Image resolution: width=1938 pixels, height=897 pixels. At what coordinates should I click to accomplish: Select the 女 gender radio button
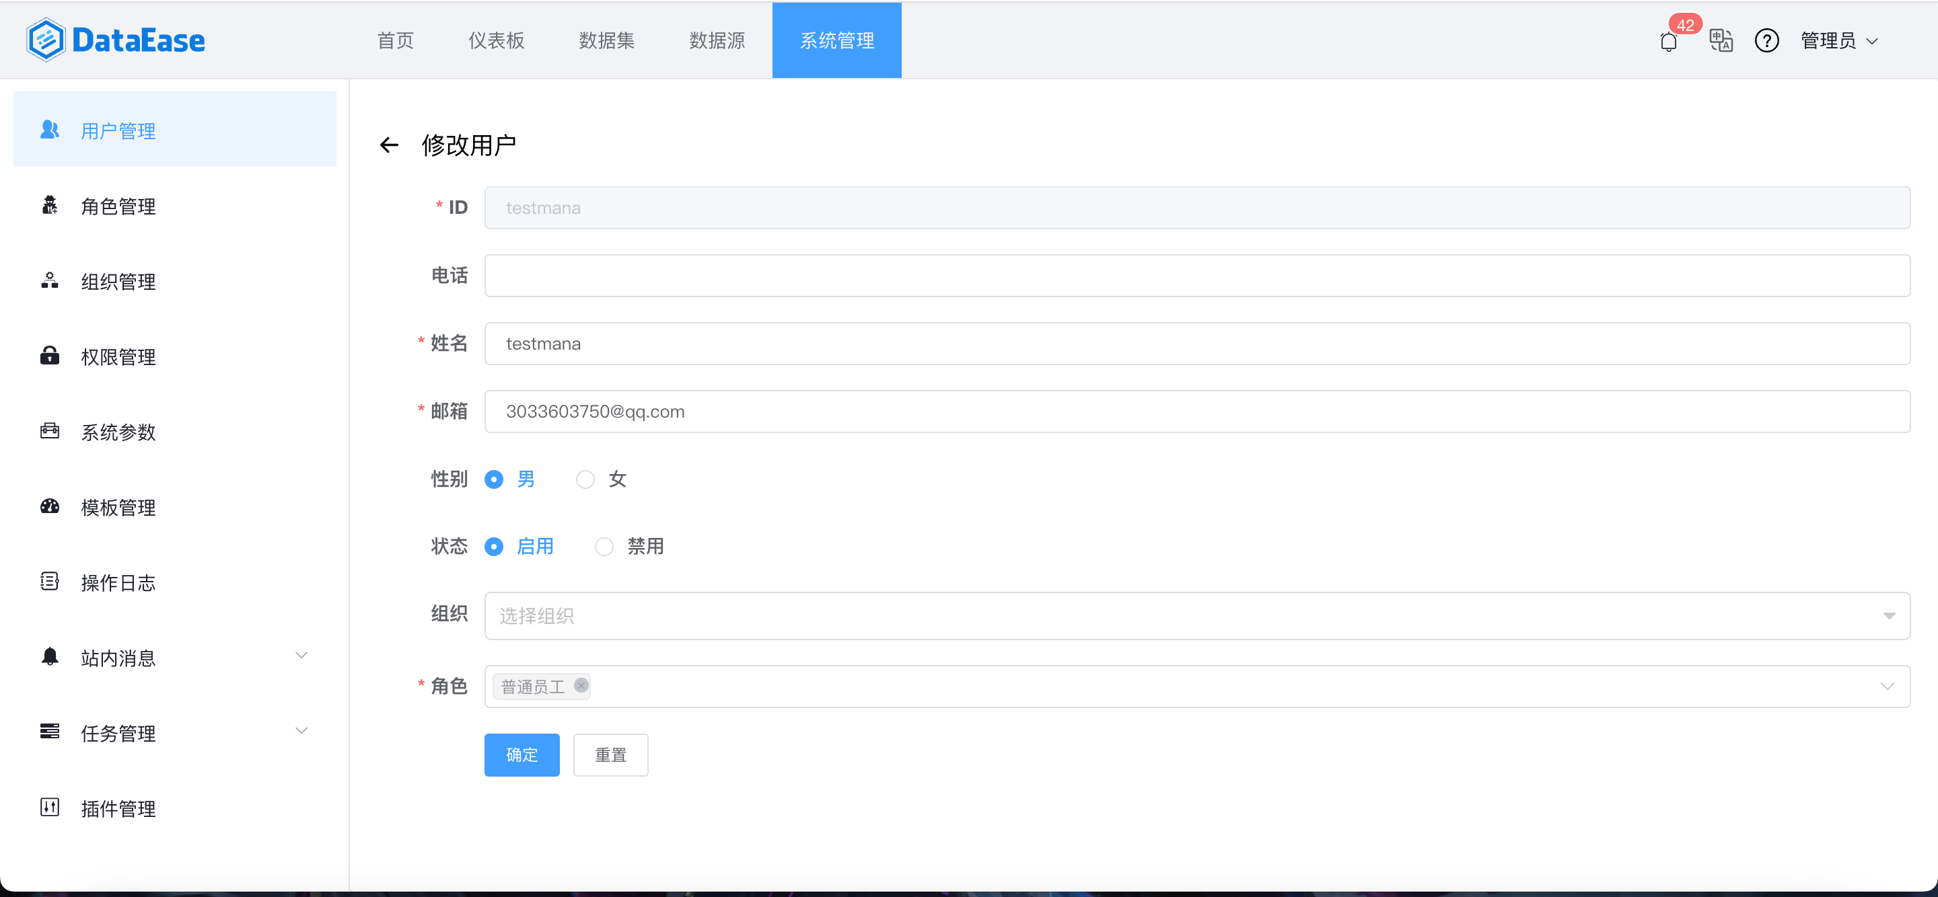[585, 479]
